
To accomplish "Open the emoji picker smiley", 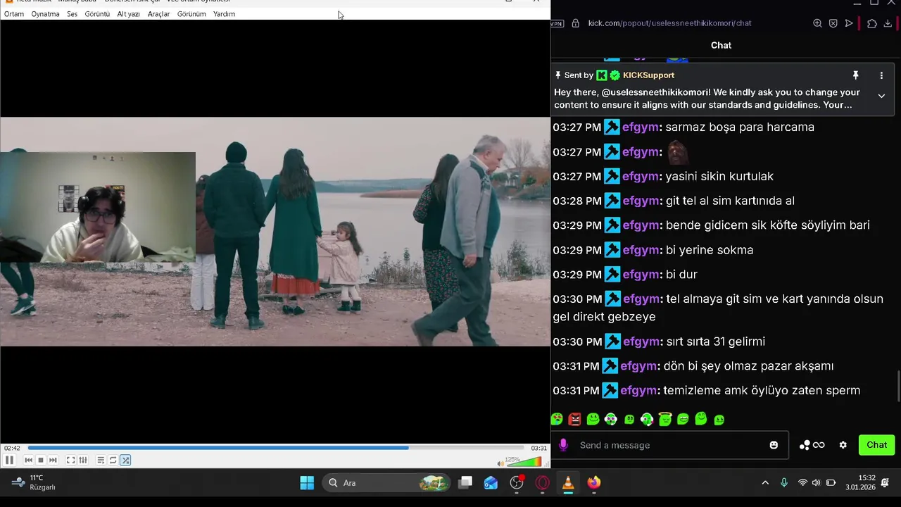I will (x=774, y=445).
